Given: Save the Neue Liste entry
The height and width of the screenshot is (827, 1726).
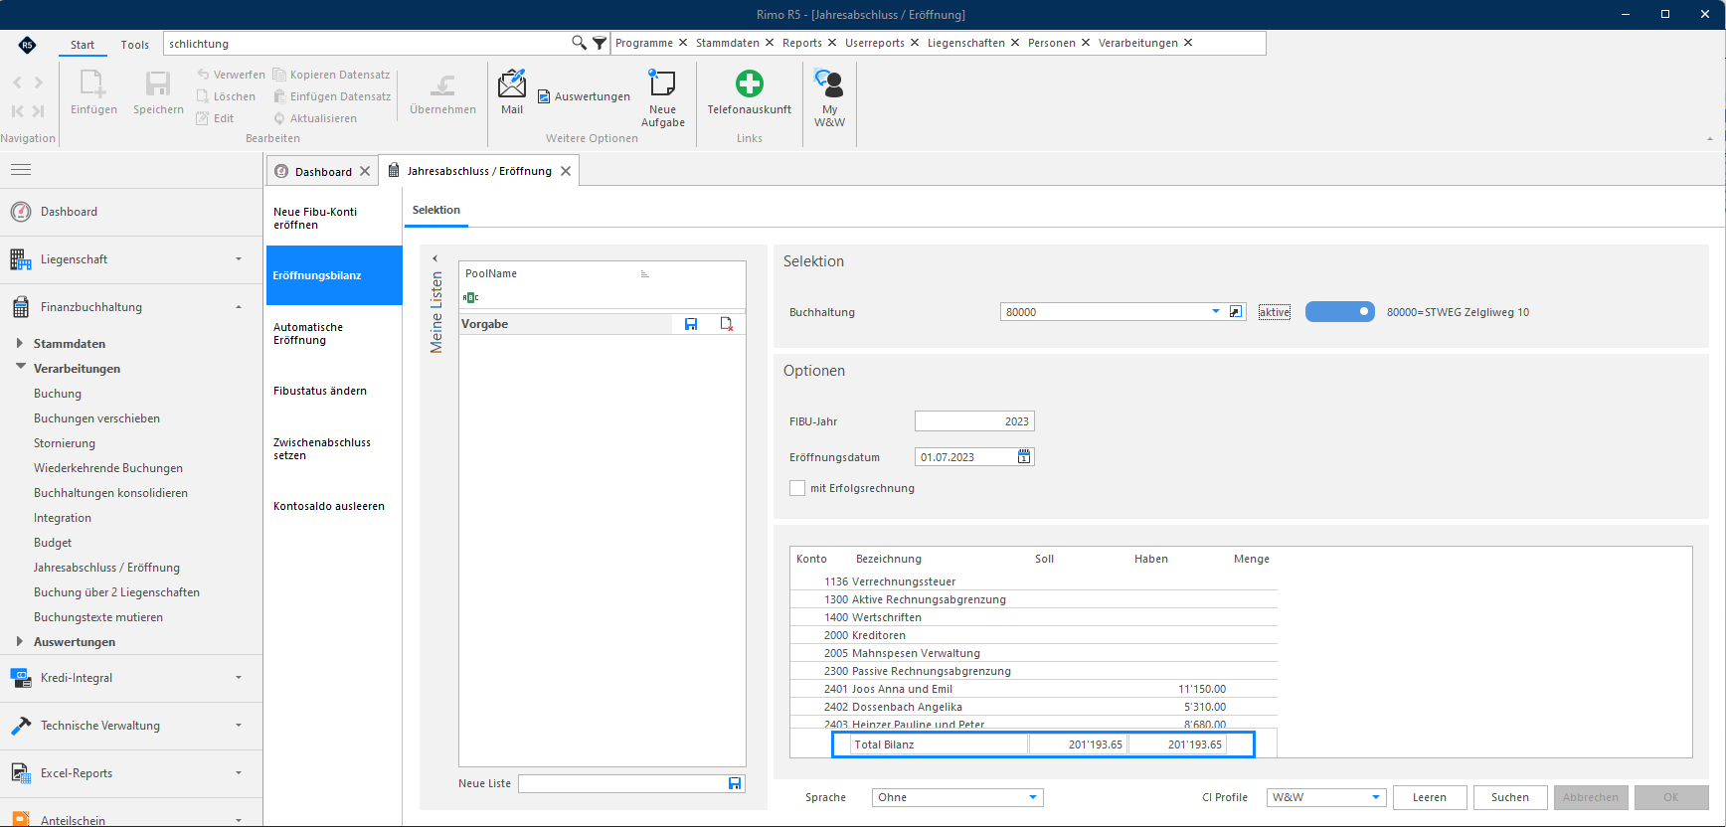Looking at the screenshot, I should 735,783.
